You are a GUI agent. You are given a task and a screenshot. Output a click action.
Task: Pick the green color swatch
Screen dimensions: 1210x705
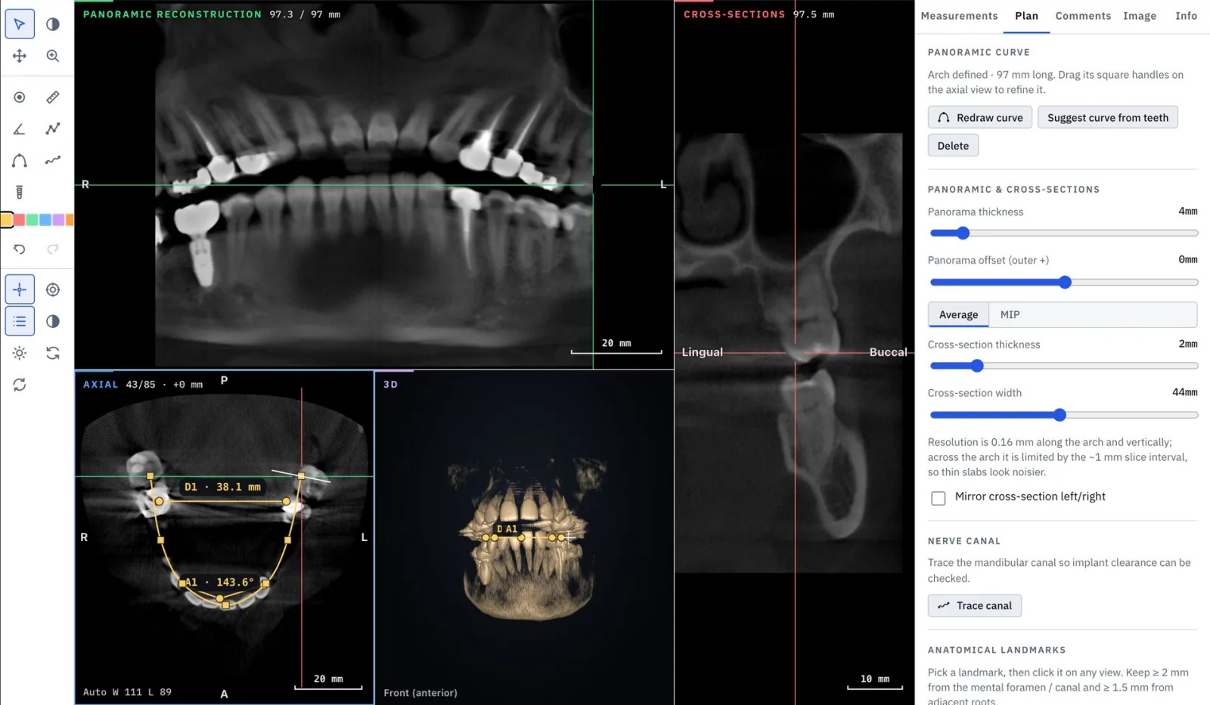pos(33,220)
